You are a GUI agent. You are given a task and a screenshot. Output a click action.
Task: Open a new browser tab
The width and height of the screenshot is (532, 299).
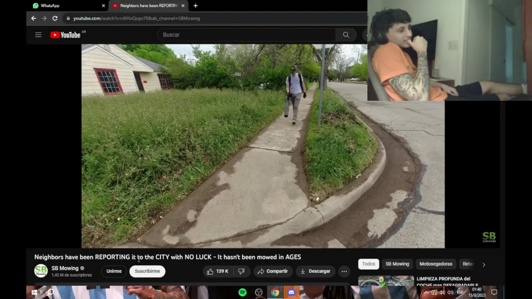pos(195,6)
